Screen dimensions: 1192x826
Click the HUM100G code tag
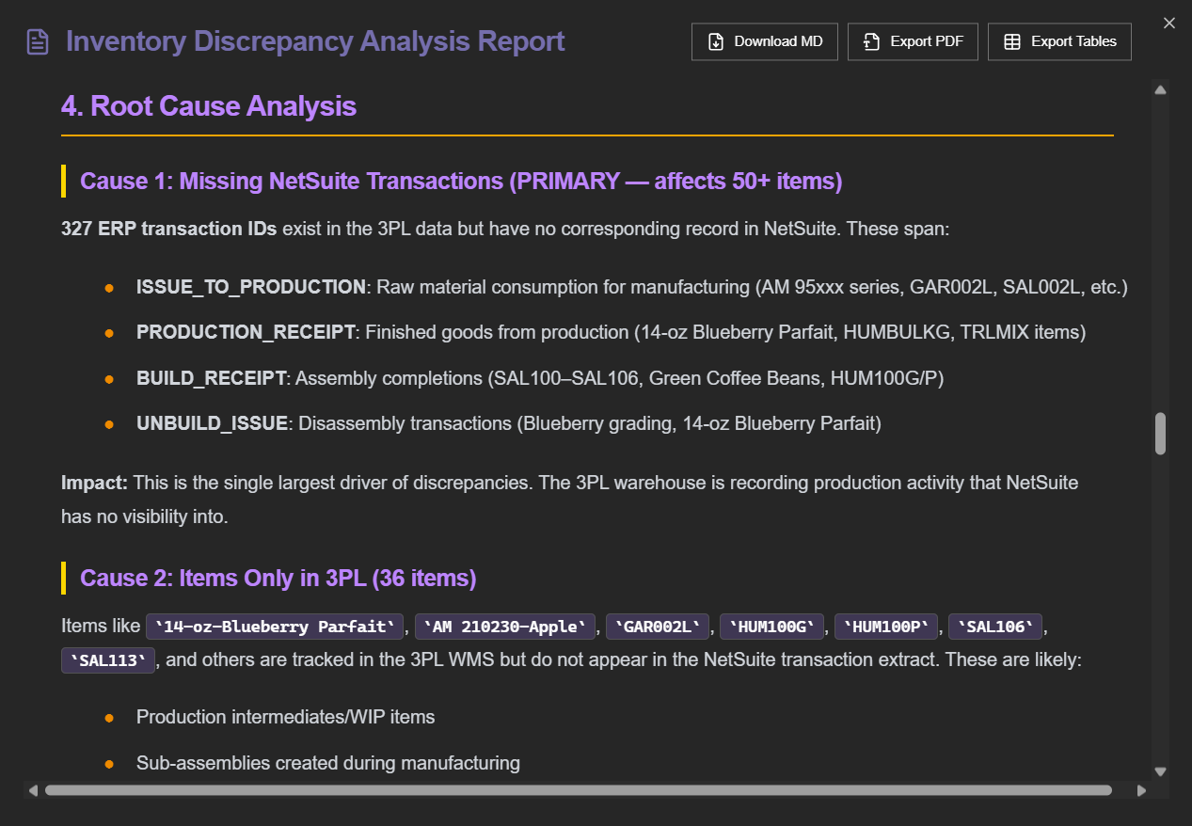pos(772,627)
